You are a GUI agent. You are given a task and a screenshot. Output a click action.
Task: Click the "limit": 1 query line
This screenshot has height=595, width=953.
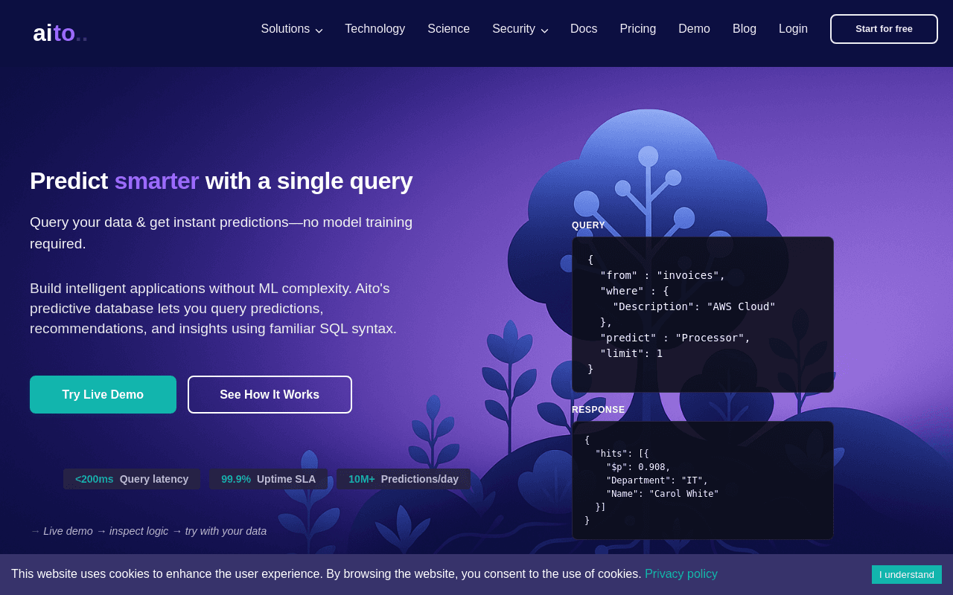(x=631, y=353)
